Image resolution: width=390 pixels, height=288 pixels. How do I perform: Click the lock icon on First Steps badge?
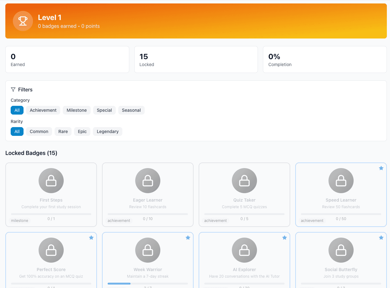click(x=51, y=181)
